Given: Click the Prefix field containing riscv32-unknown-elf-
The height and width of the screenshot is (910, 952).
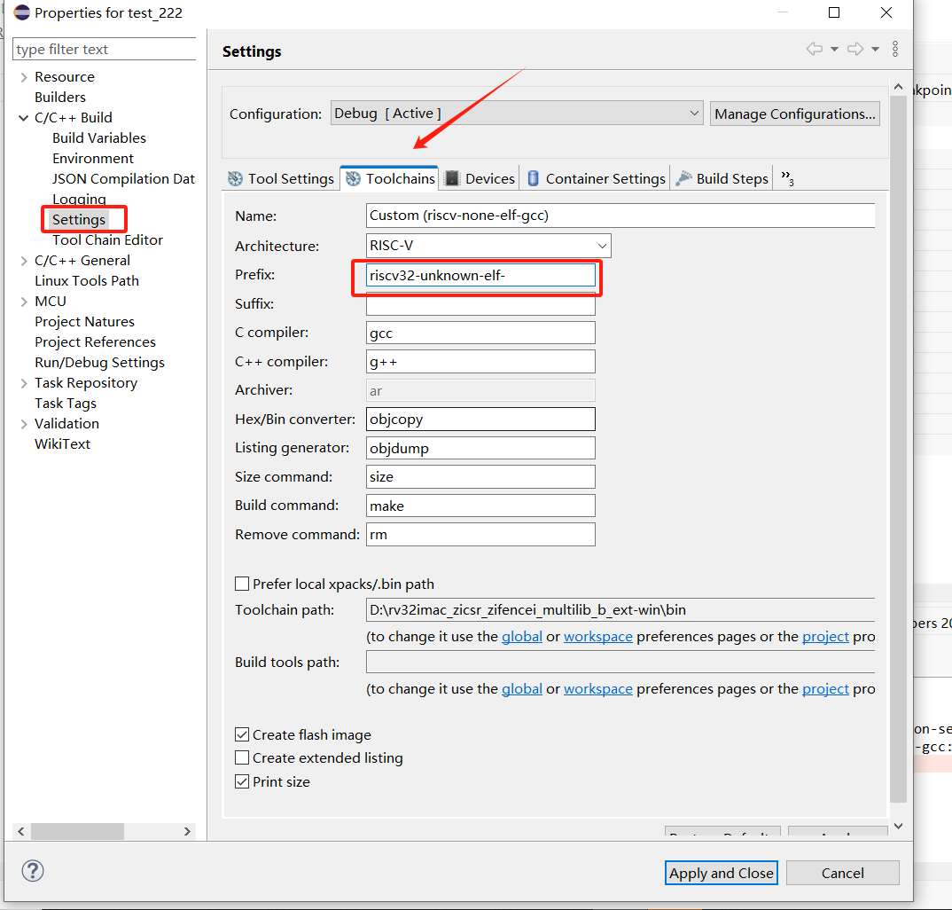Looking at the screenshot, I should [x=480, y=275].
